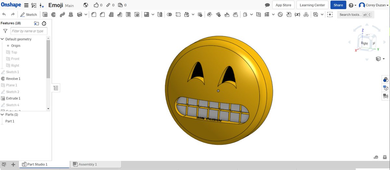Select the Draft tool

[111, 15]
